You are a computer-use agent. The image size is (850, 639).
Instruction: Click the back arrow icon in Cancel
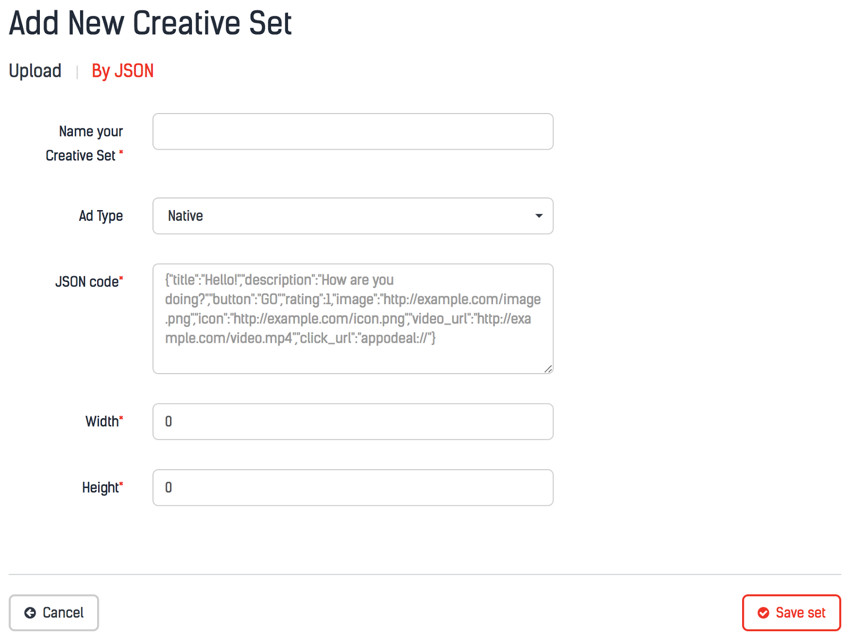(x=30, y=613)
